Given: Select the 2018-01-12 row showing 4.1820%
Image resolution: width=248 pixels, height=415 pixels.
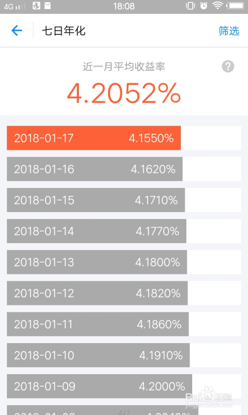Looking at the screenshot, I should [124, 293].
